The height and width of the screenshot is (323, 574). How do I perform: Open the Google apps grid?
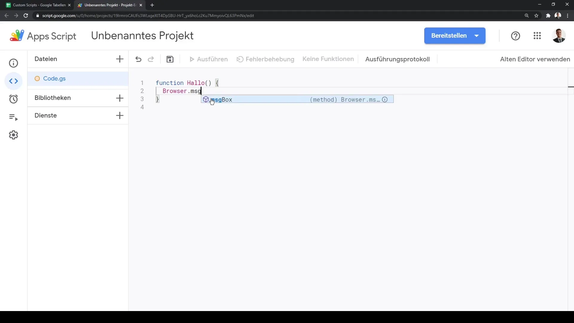point(537,36)
